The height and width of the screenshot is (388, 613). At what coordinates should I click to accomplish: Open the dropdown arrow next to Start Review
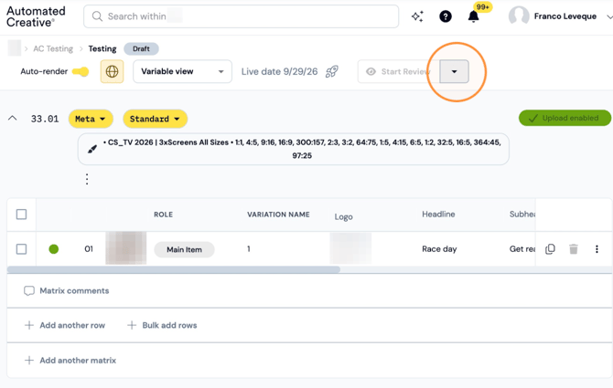tap(455, 71)
